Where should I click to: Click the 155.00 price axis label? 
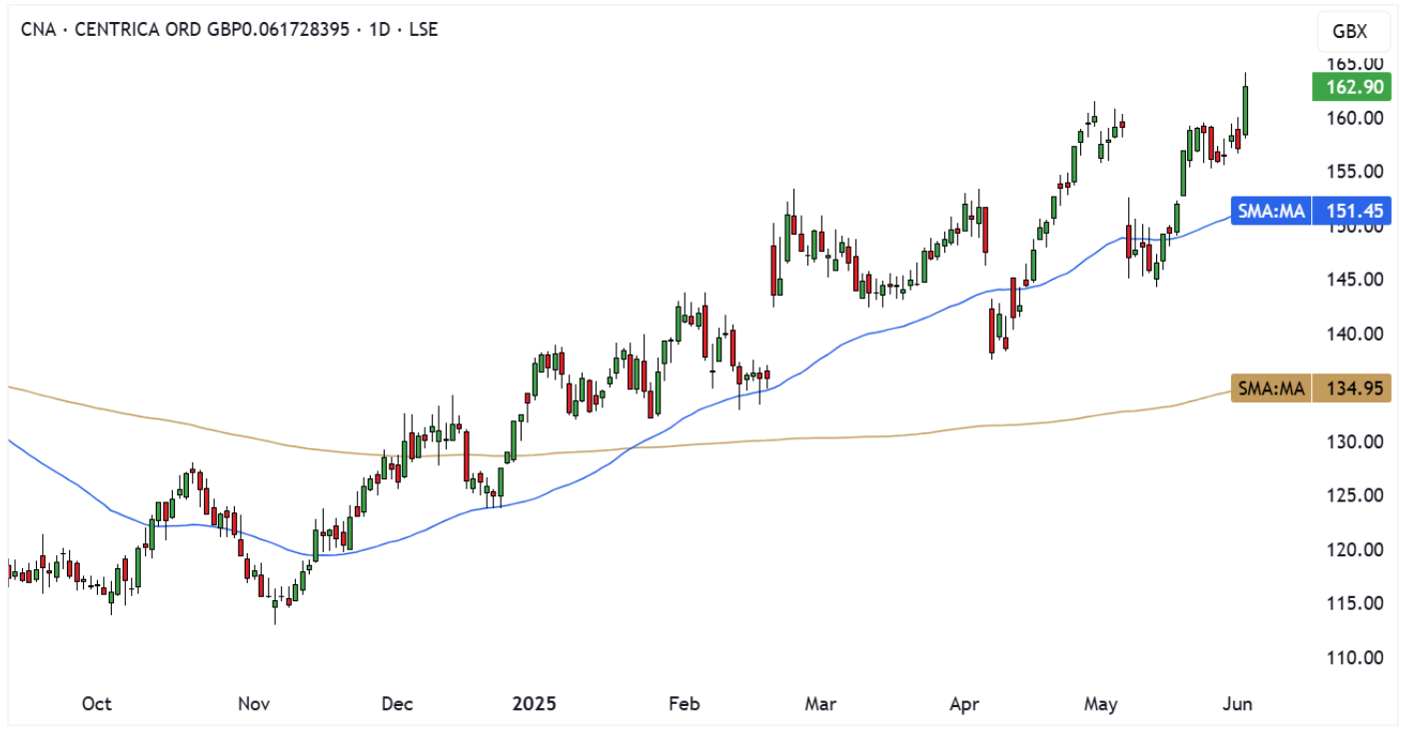tap(1354, 172)
